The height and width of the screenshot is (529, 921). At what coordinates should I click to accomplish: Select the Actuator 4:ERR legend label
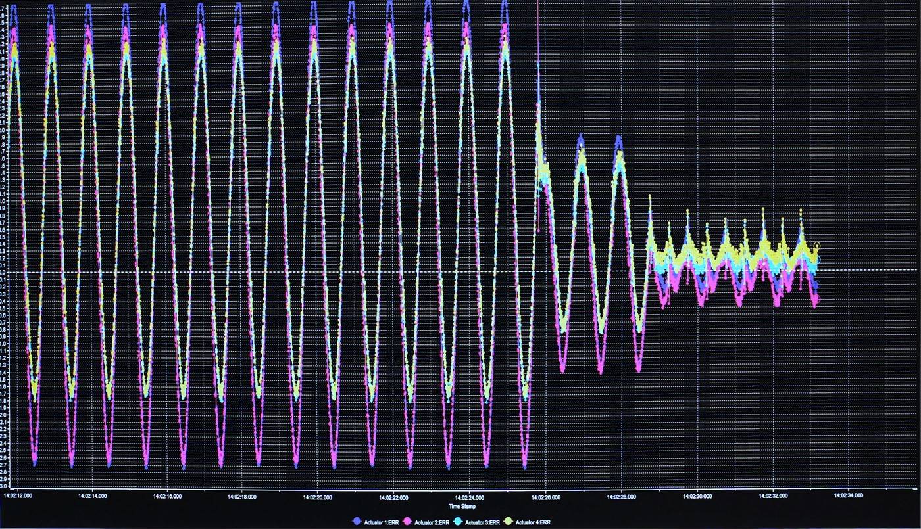click(x=531, y=522)
